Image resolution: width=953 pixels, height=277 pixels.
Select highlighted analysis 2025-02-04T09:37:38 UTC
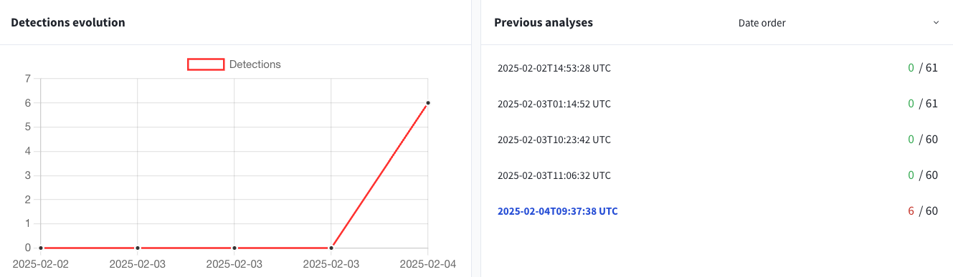click(x=558, y=211)
